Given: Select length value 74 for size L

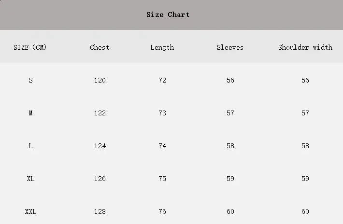Looking at the screenshot, I should 162,146.
